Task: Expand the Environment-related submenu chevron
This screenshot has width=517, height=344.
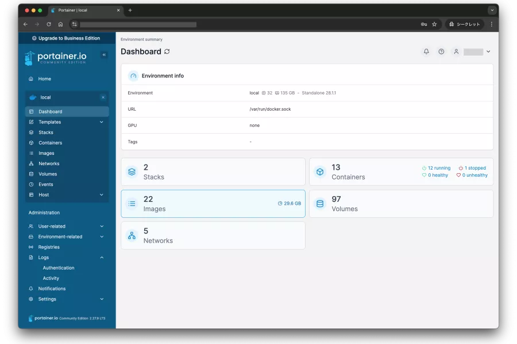Action: click(x=102, y=236)
